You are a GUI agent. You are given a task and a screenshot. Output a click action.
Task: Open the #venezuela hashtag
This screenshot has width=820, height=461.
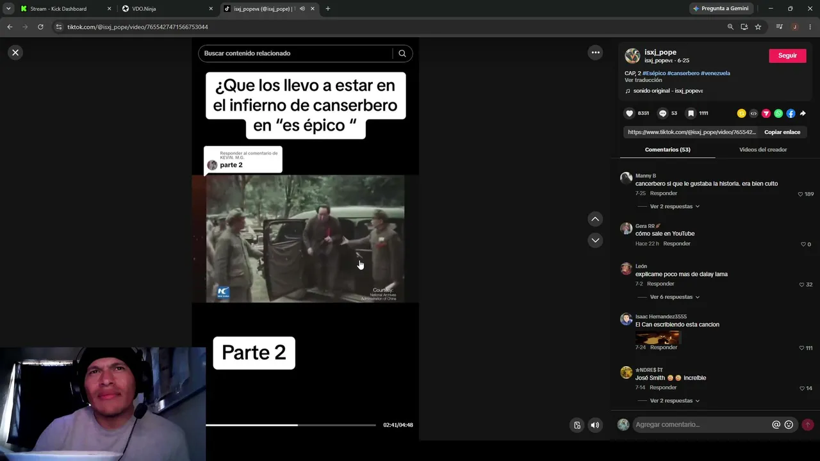tap(716, 73)
